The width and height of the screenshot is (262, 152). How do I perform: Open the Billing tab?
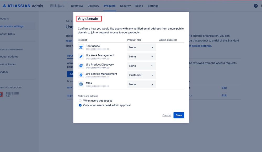[139, 6]
